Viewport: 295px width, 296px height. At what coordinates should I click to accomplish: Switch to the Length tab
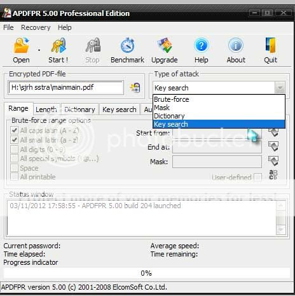click(x=46, y=109)
